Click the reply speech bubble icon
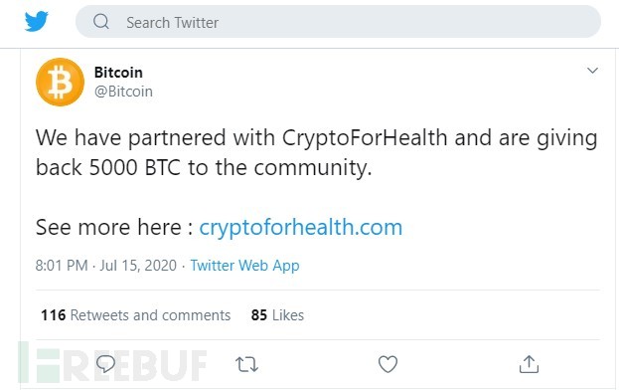Viewport: 619px width, 390px height. point(105,364)
